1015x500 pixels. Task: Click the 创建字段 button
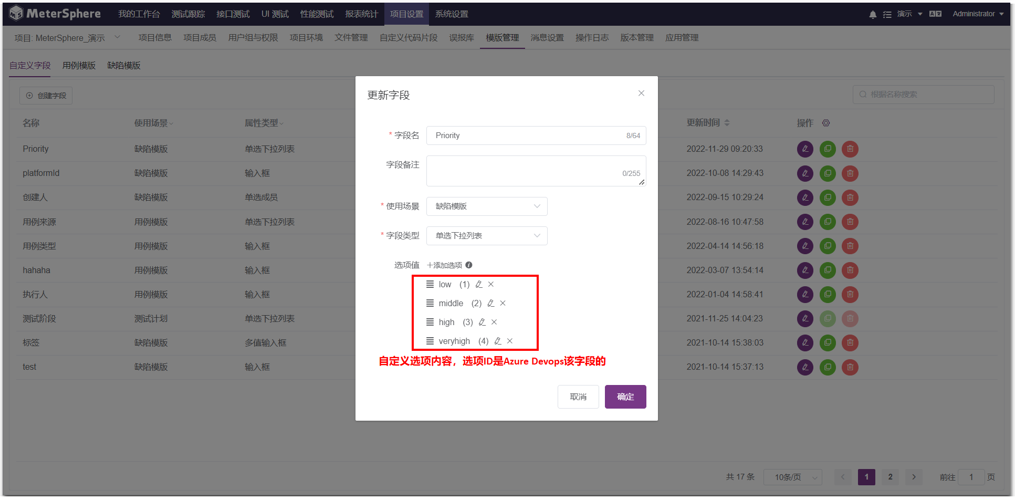pos(46,95)
